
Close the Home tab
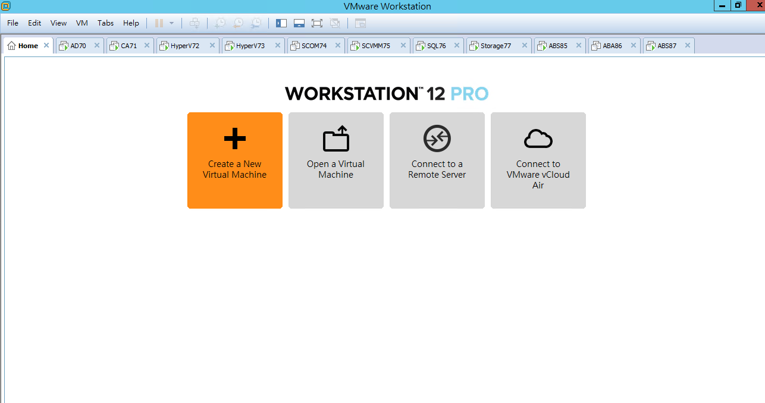[x=46, y=45]
